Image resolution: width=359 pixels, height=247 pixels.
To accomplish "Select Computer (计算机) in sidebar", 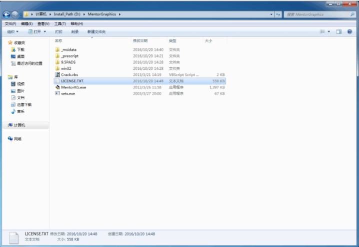I will point(16,125).
